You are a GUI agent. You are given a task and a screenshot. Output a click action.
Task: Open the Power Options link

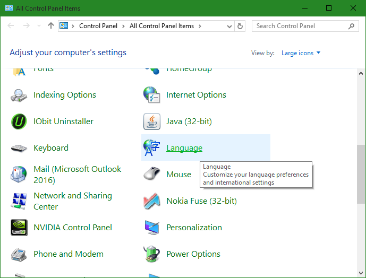coord(193,254)
